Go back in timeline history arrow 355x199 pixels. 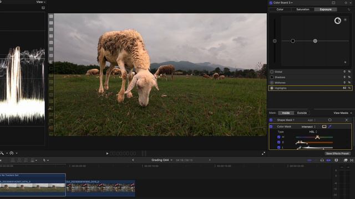pyautogui.click(x=133, y=160)
